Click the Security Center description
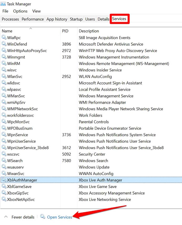This screenshot has height=225, width=182. pos(92,154)
